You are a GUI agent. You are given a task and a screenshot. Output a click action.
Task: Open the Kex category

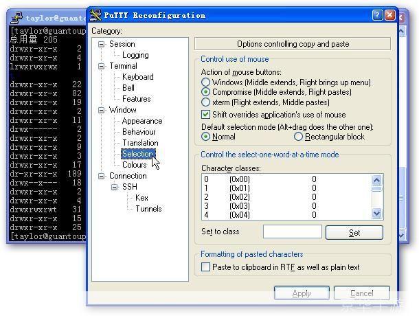141,198
